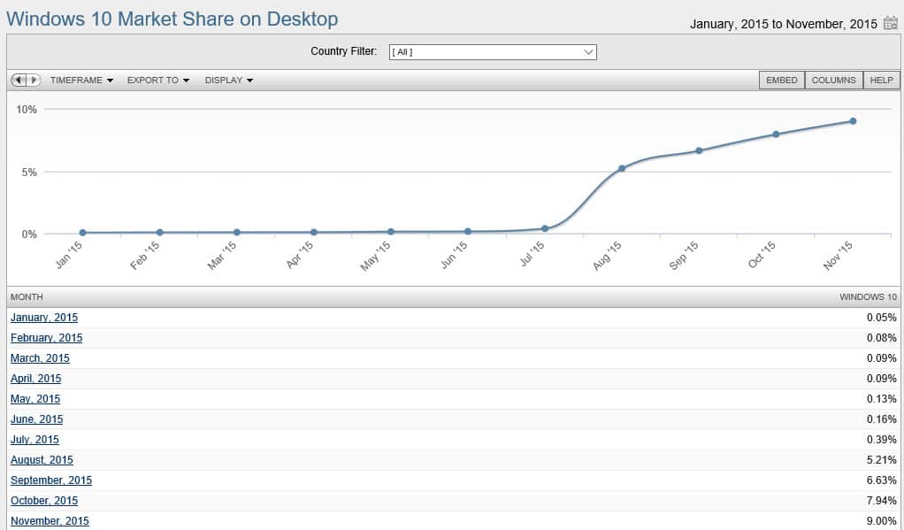Click the 0.16% value for June
Screen dimensions: 904x530
coord(882,419)
